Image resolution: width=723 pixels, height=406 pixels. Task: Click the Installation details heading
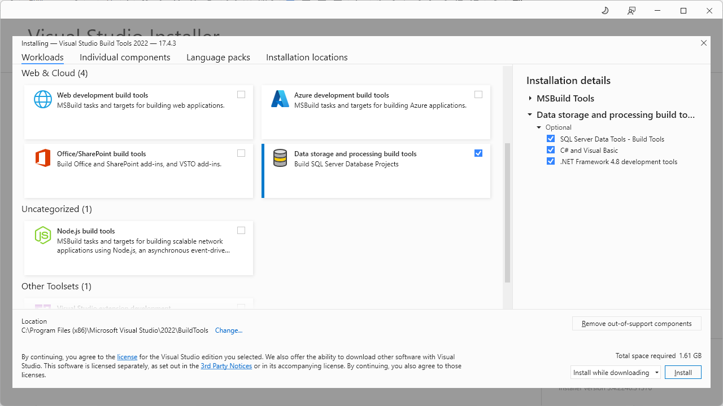point(568,81)
